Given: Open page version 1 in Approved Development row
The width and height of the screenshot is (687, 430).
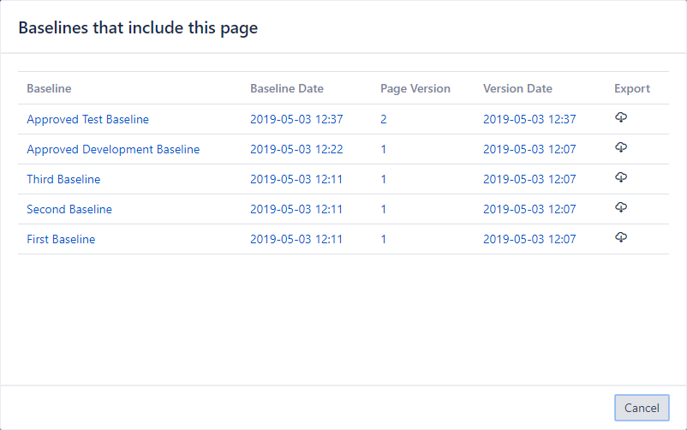Looking at the screenshot, I should pyautogui.click(x=384, y=150).
